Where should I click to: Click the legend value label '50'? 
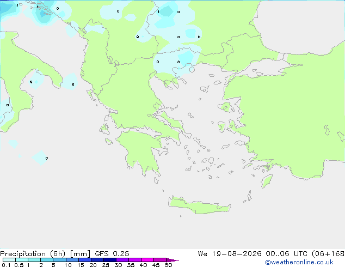[x=168, y=265]
